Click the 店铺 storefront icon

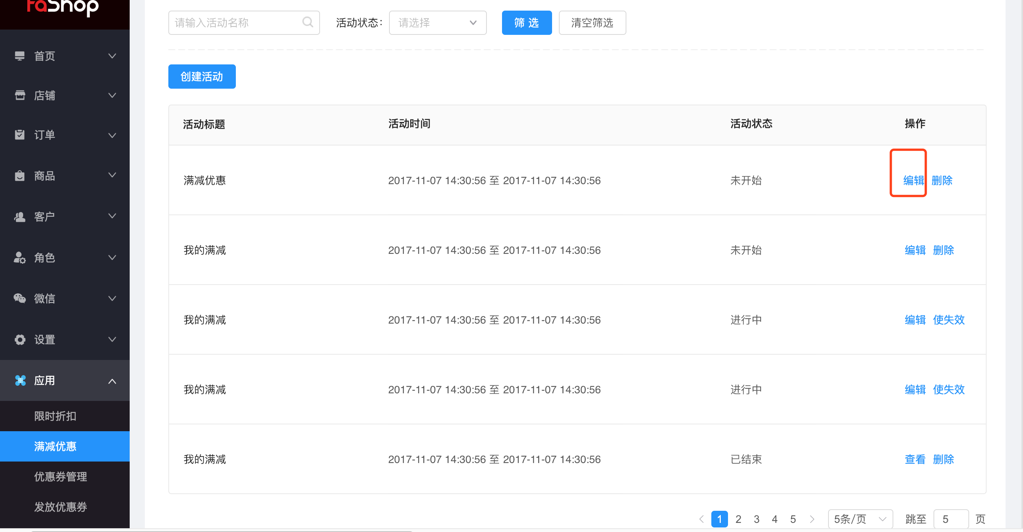click(x=19, y=95)
